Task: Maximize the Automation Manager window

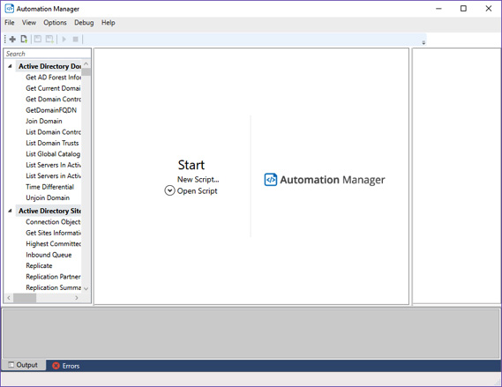Action: pyautogui.click(x=463, y=9)
